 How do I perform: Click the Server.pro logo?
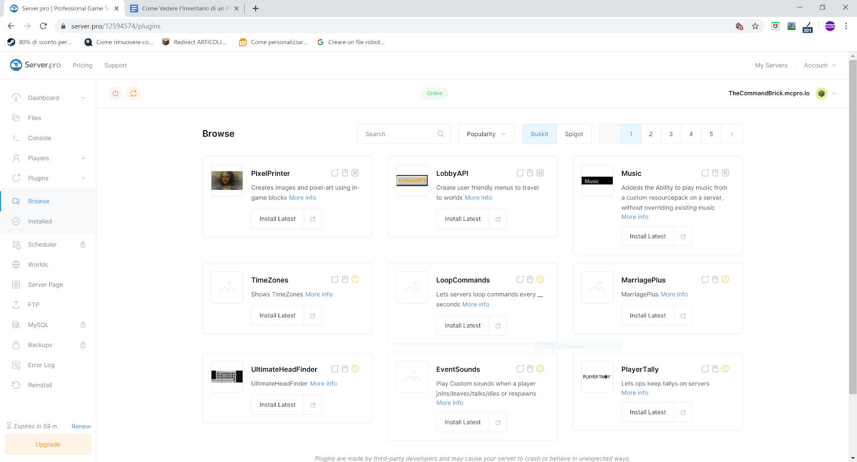tap(35, 65)
